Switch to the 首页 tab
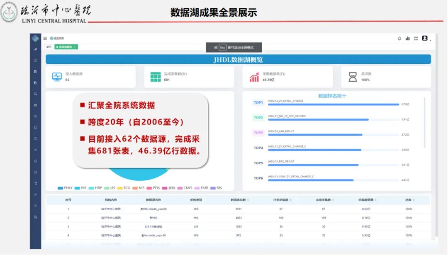 49,47
